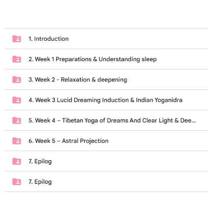Open the '1. Introduction' folder name
208x208 pixels.
49,39
